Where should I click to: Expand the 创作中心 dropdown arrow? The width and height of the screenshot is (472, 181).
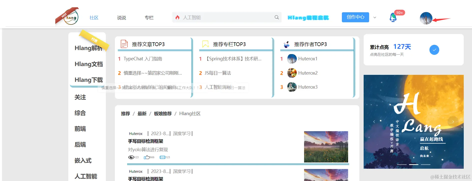(x=375, y=18)
